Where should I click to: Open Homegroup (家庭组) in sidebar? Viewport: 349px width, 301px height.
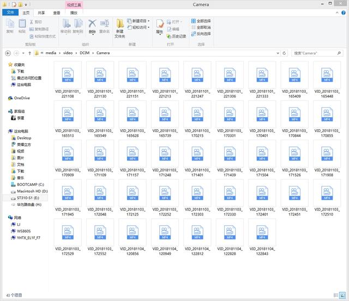(16, 111)
